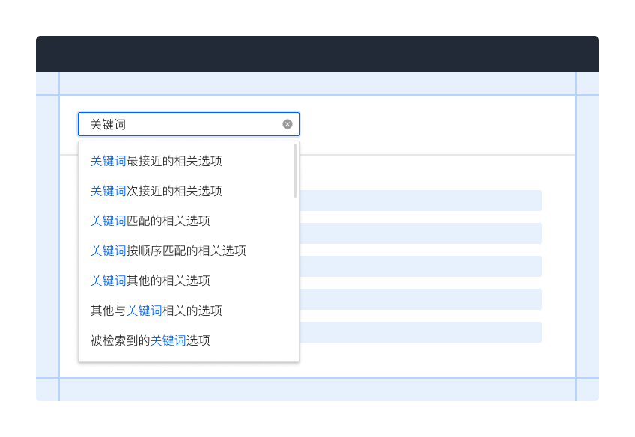Click the blank white area right of search box
Viewport: 635px width, 437px height.
pos(434,124)
